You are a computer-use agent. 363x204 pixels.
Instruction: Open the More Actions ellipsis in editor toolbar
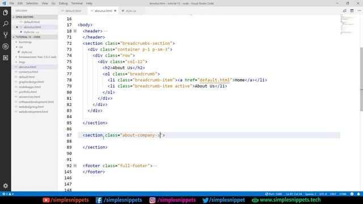[359, 11]
